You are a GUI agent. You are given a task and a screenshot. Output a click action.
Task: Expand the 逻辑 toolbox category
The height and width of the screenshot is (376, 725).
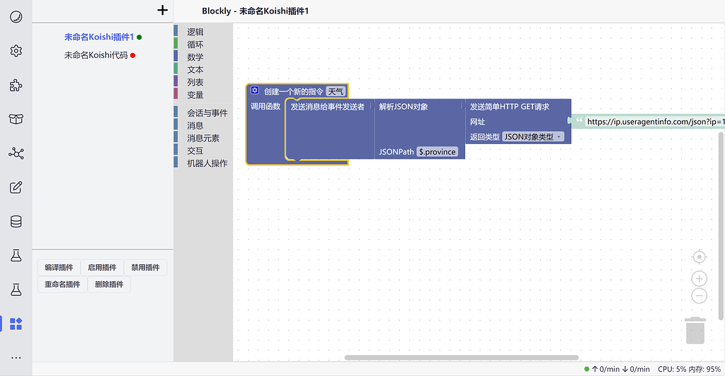(x=195, y=32)
